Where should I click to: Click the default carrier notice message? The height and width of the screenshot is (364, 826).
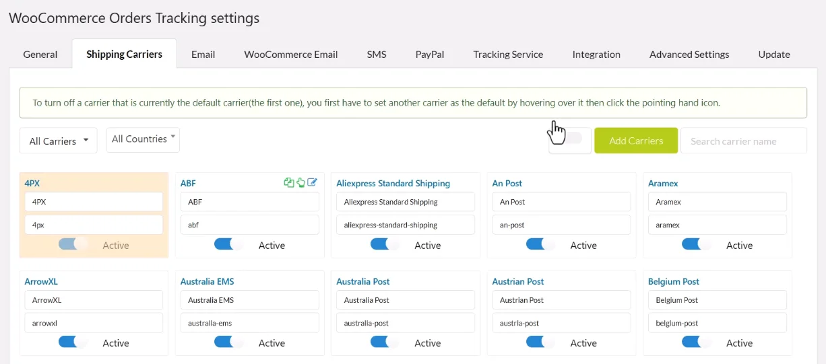413,103
